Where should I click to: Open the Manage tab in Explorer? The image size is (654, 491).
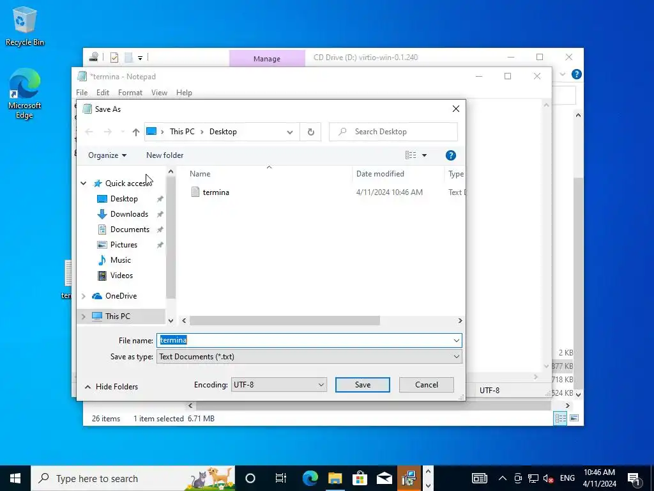(x=267, y=58)
